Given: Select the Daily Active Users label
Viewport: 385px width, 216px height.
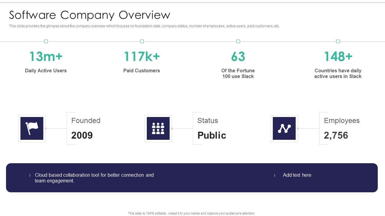Looking at the screenshot, I should pyautogui.click(x=46, y=70).
